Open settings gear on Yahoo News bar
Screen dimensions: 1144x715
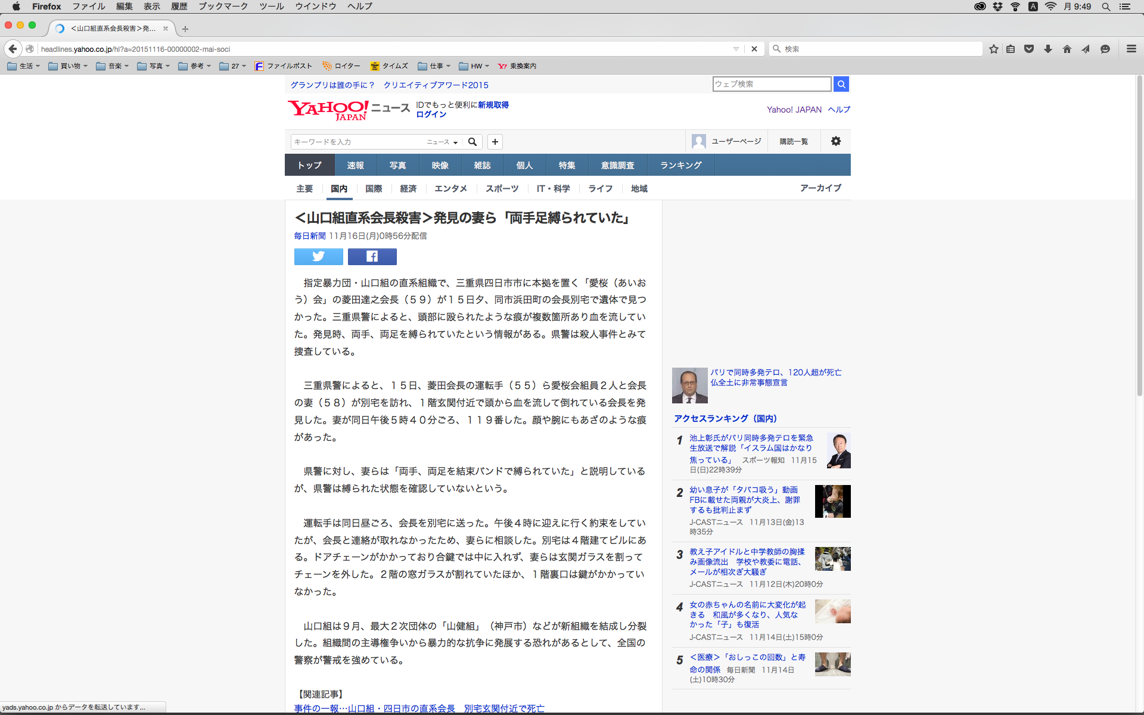point(835,141)
